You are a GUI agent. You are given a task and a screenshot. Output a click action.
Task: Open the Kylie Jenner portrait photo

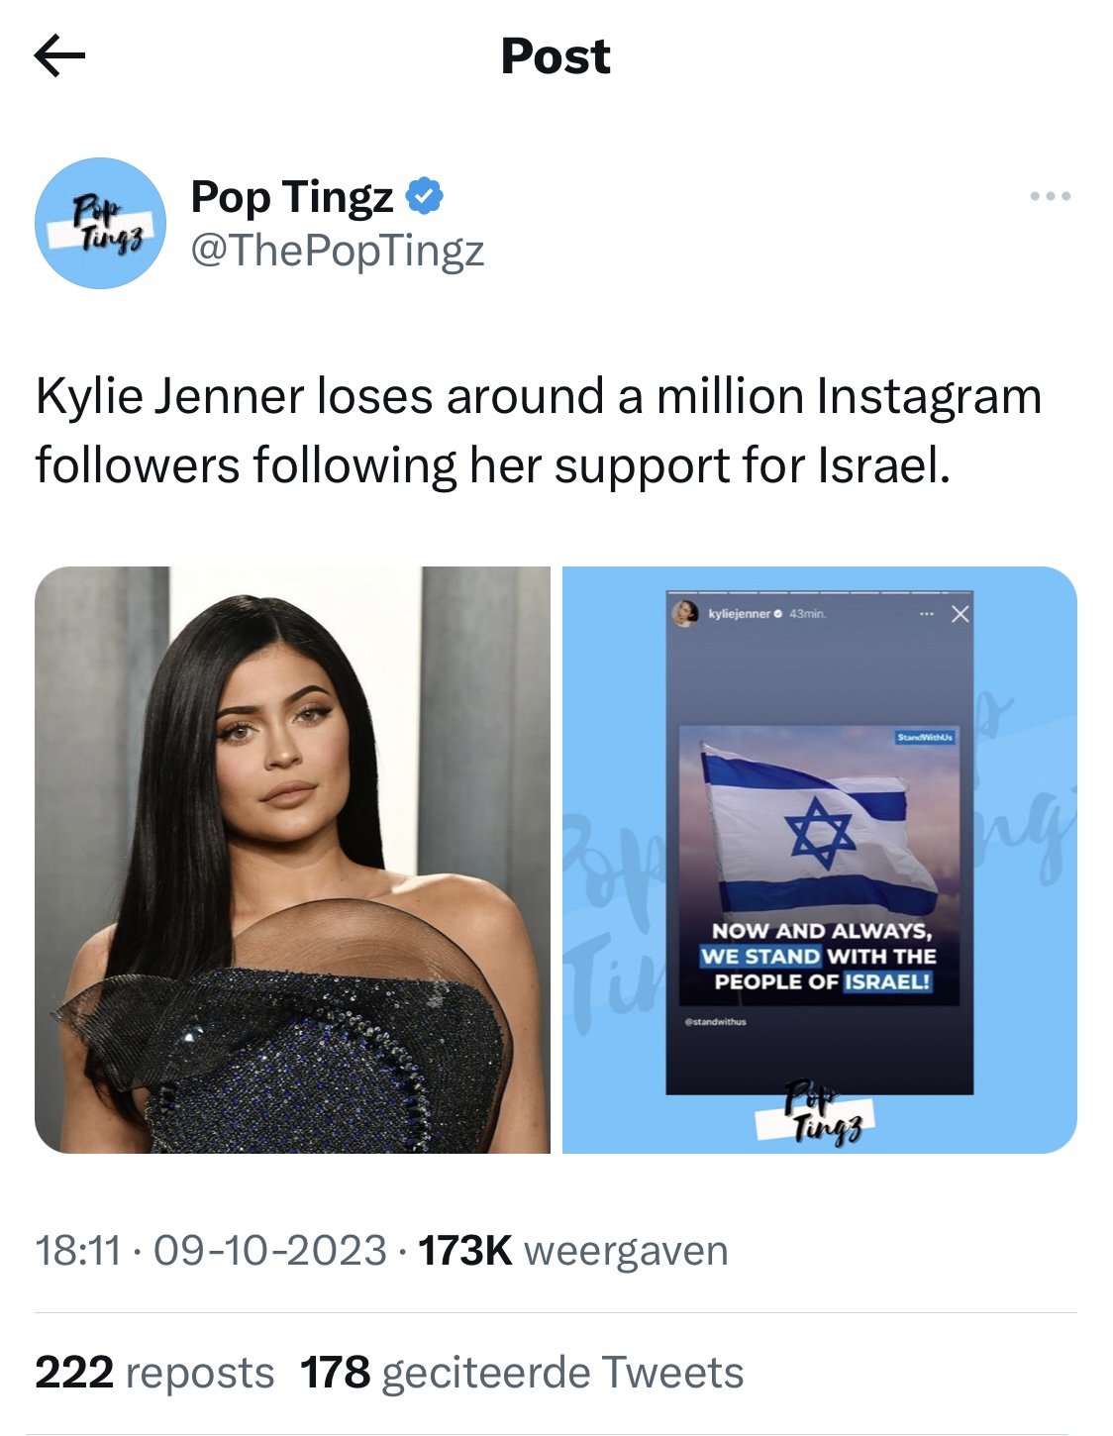point(292,860)
